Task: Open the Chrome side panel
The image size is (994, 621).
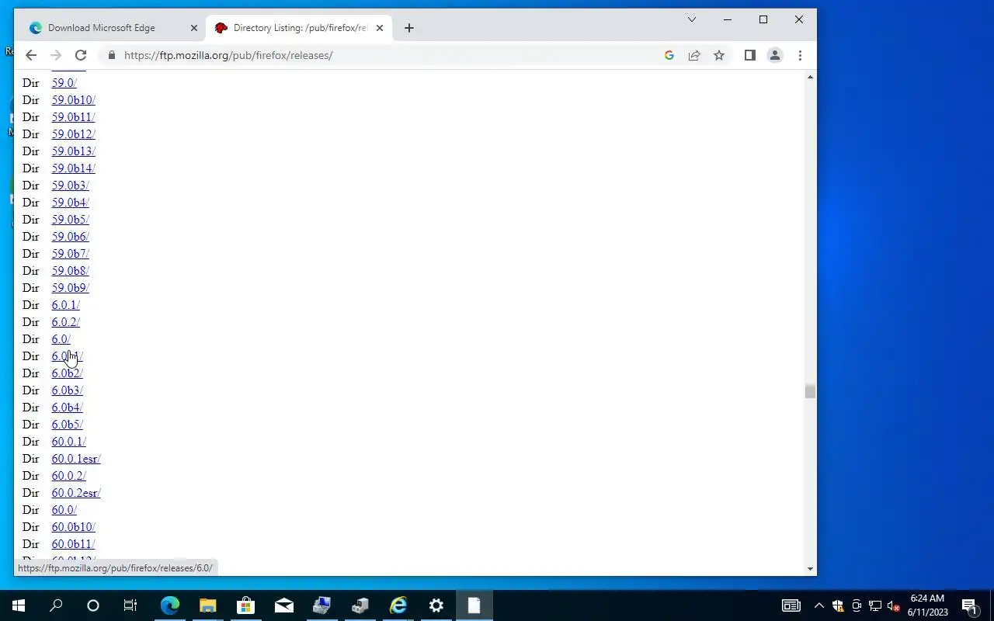Action: [749, 55]
